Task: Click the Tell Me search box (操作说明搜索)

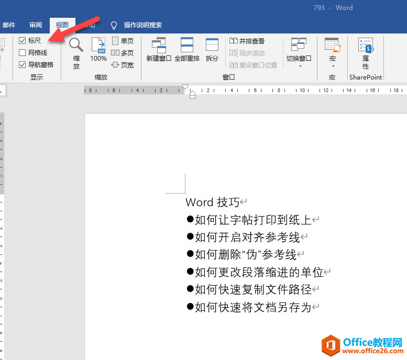Action: 143,25
